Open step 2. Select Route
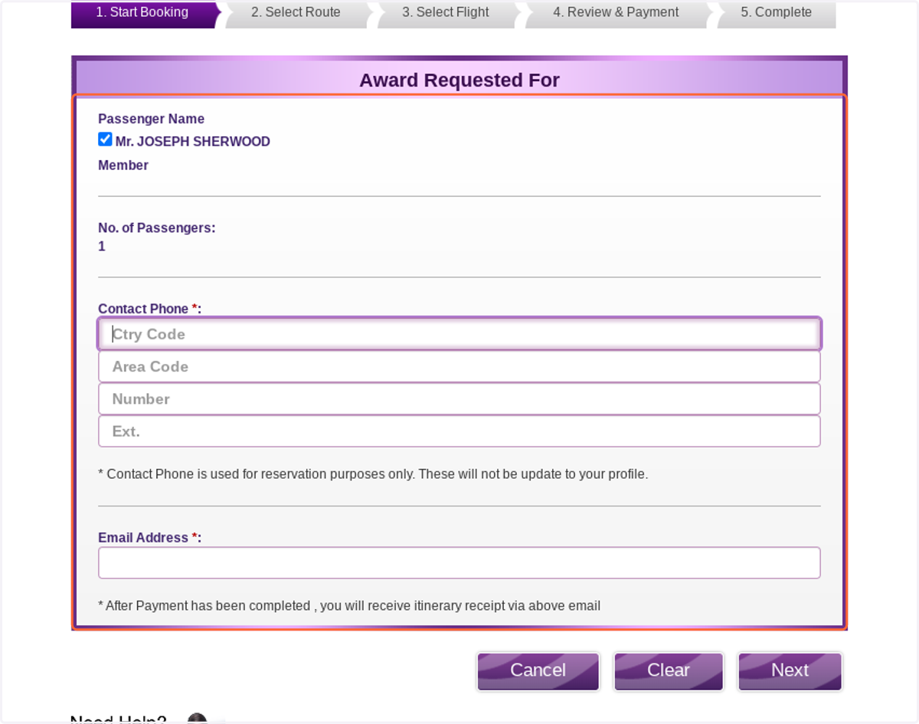919x724 pixels. click(296, 14)
